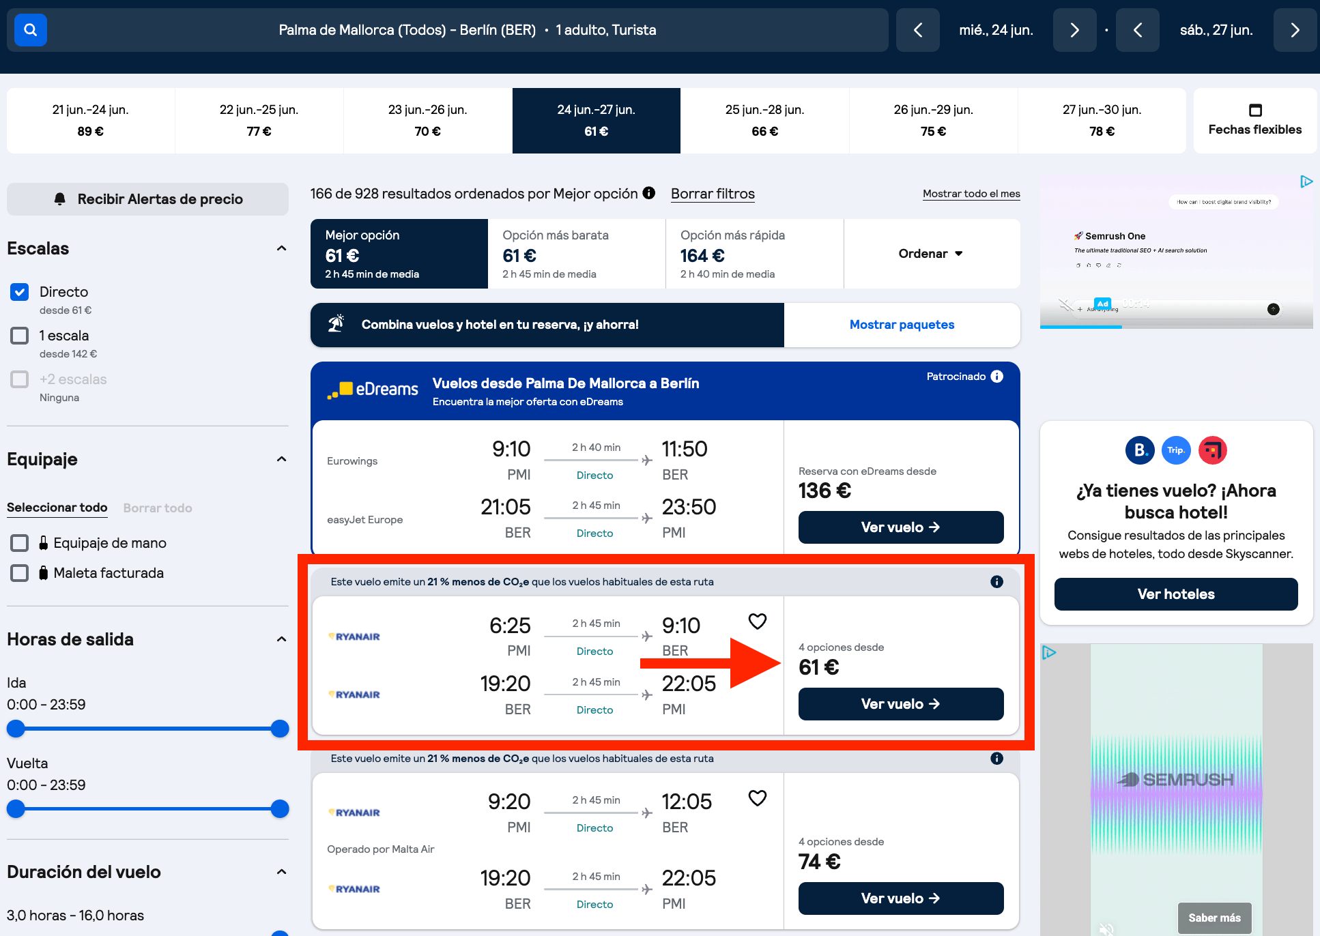
Task: Click Ida slider left handle
Action: (16, 729)
